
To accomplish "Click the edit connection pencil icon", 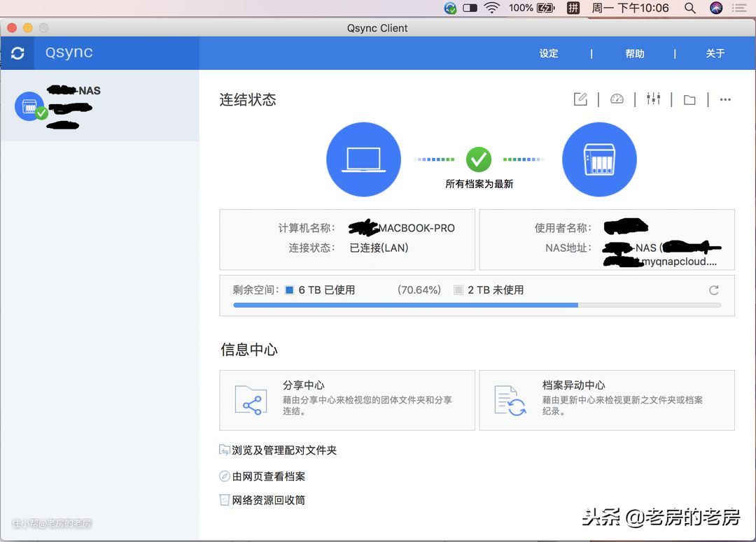I will 580,99.
